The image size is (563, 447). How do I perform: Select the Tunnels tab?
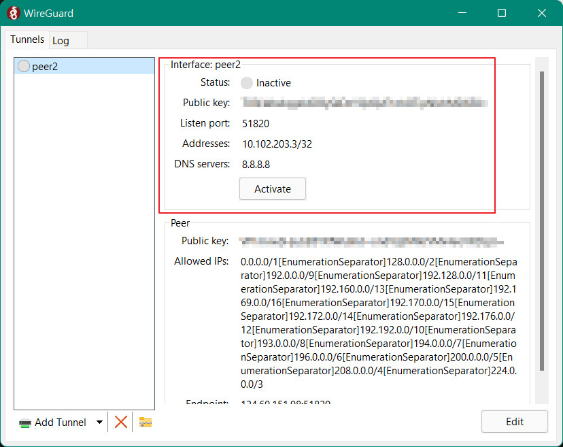click(x=27, y=39)
